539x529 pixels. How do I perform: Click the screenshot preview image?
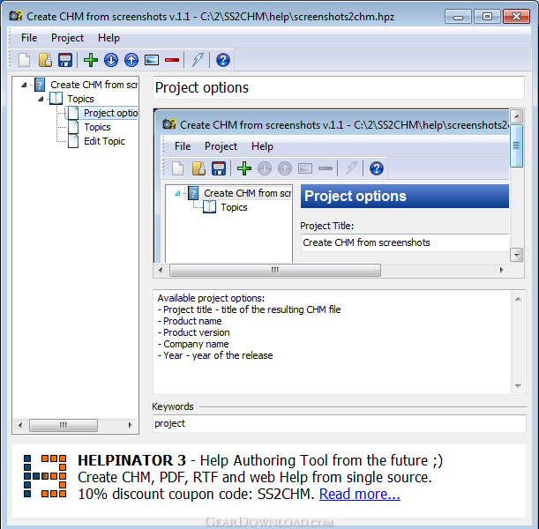pos(332,186)
